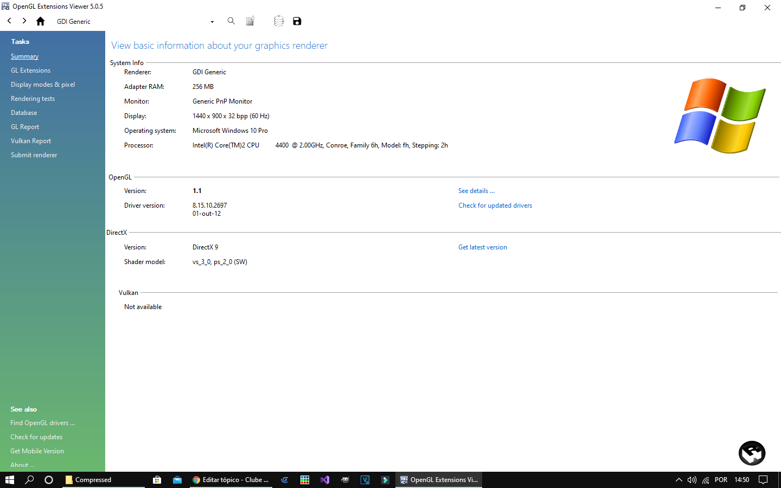Go forward with the right arrow
This screenshot has width=781, height=488.
click(24, 21)
